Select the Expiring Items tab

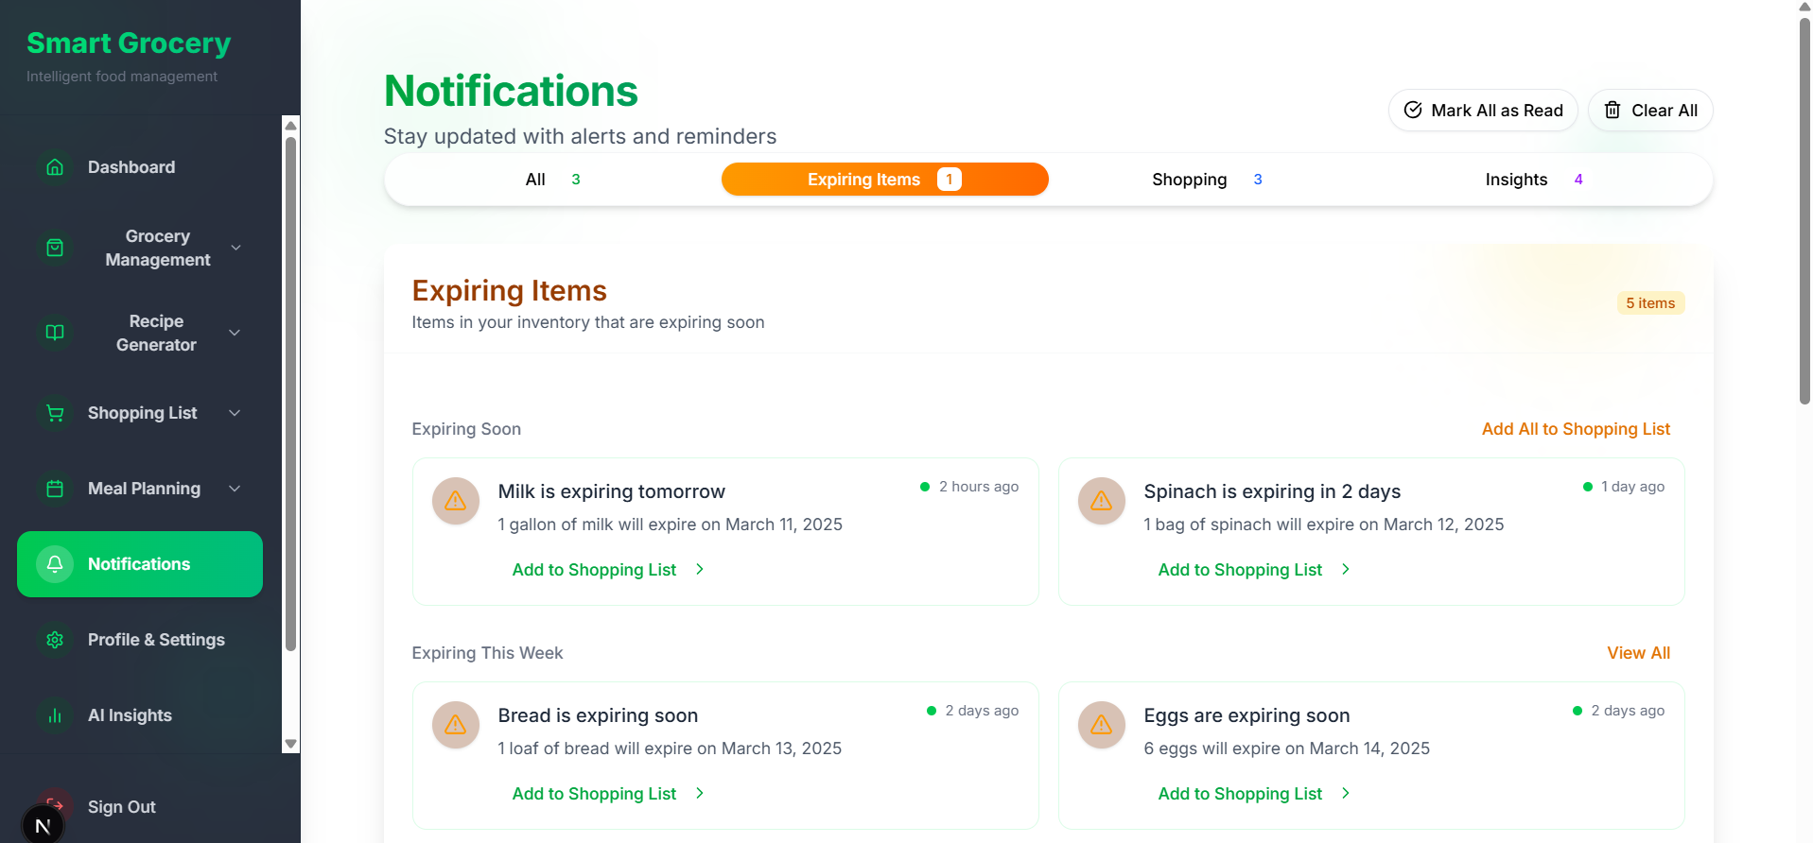click(x=884, y=180)
